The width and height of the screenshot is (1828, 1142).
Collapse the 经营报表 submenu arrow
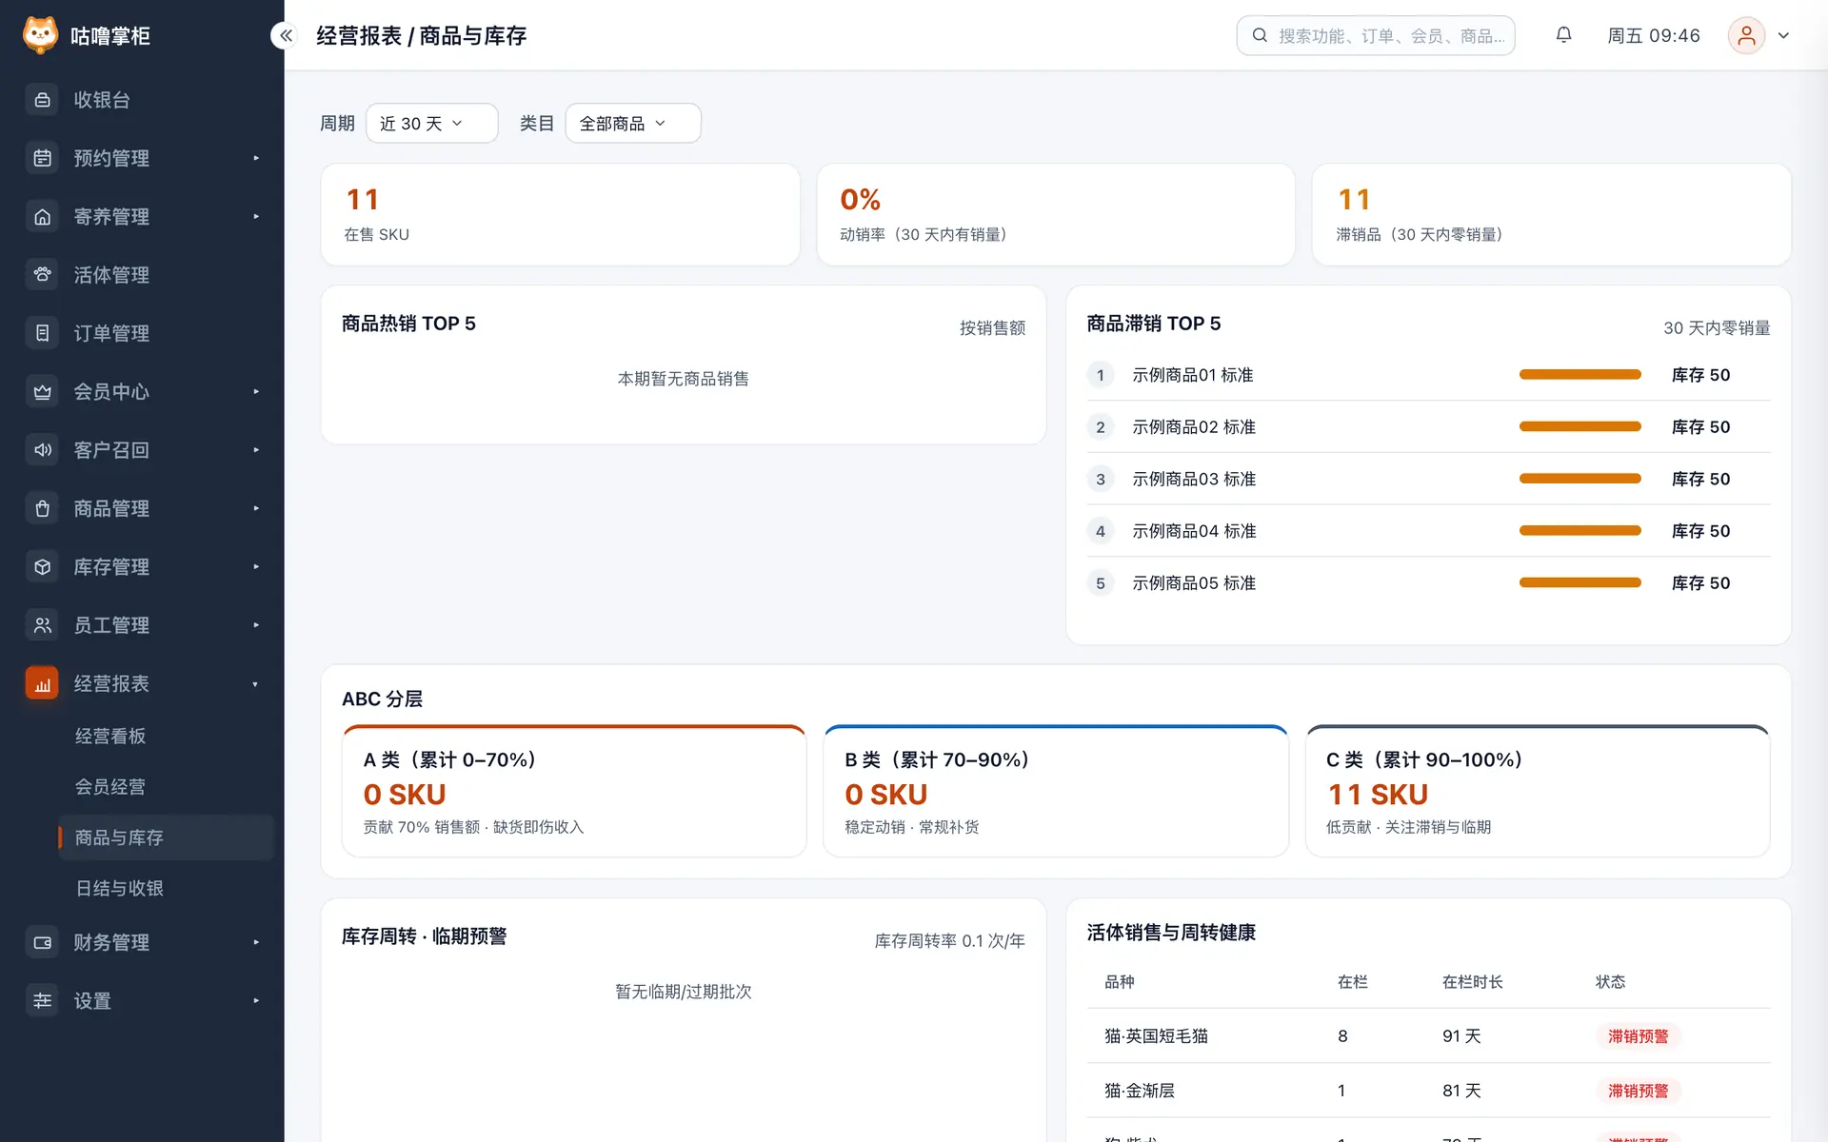pyautogui.click(x=255, y=684)
